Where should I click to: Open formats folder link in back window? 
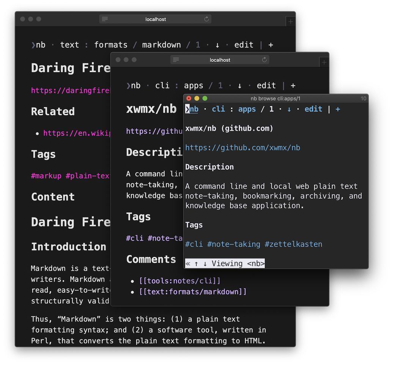point(111,45)
